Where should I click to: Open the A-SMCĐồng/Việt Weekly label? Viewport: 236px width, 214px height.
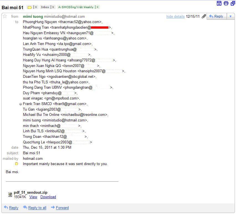(x=76, y=7)
